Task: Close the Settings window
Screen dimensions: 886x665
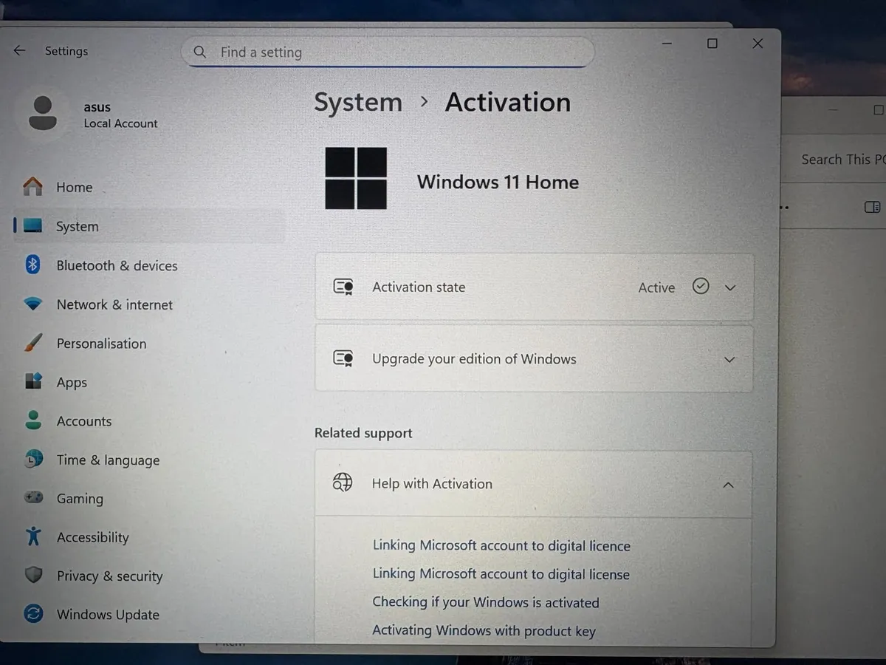Action: click(x=758, y=44)
